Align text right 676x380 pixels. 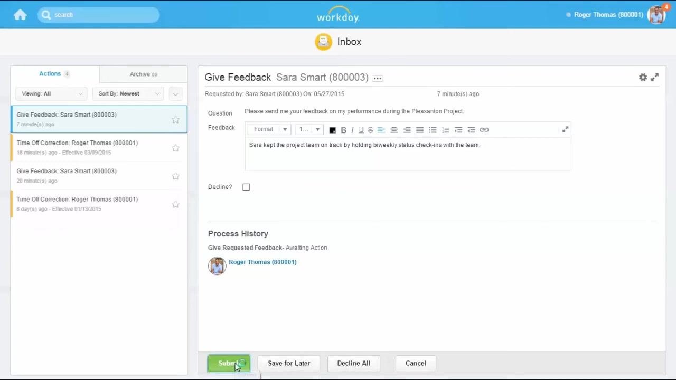(407, 130)
